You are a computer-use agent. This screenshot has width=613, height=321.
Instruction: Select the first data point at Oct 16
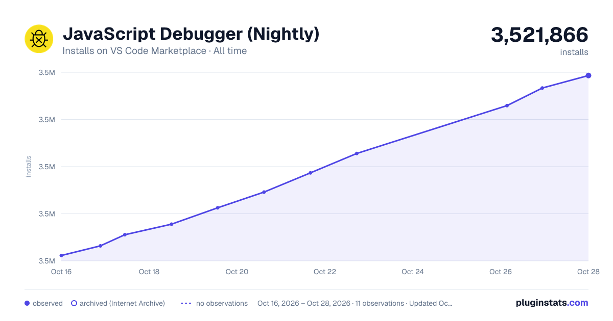[61, 255]
